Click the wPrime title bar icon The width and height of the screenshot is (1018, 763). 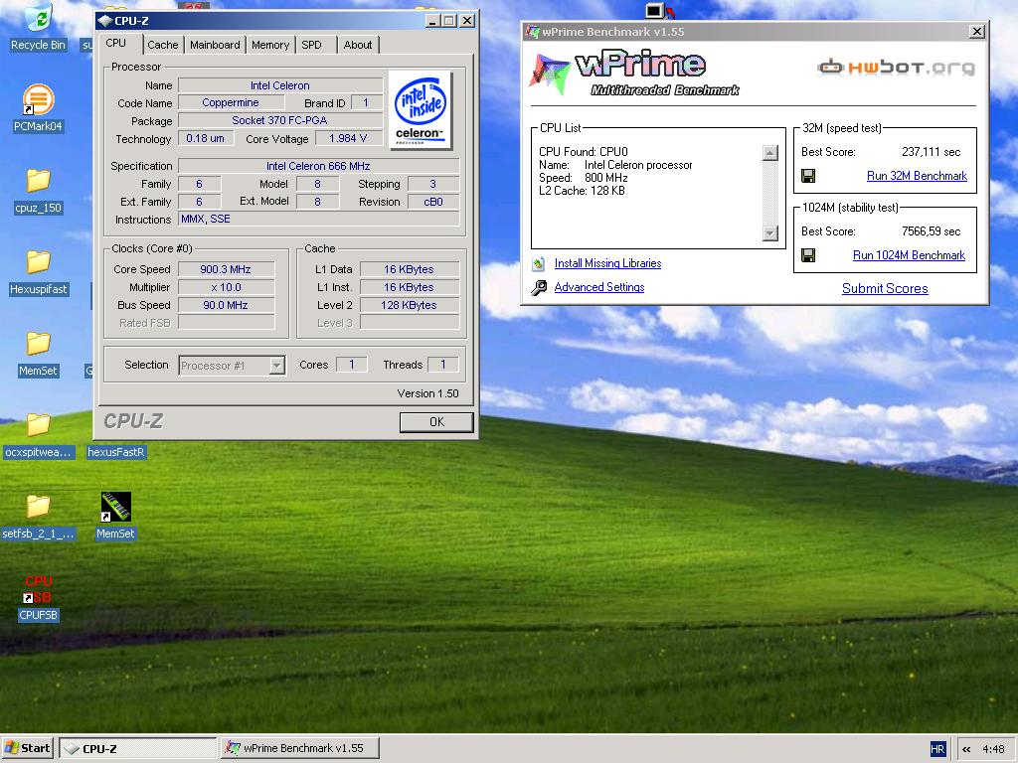tap(533, 31)
